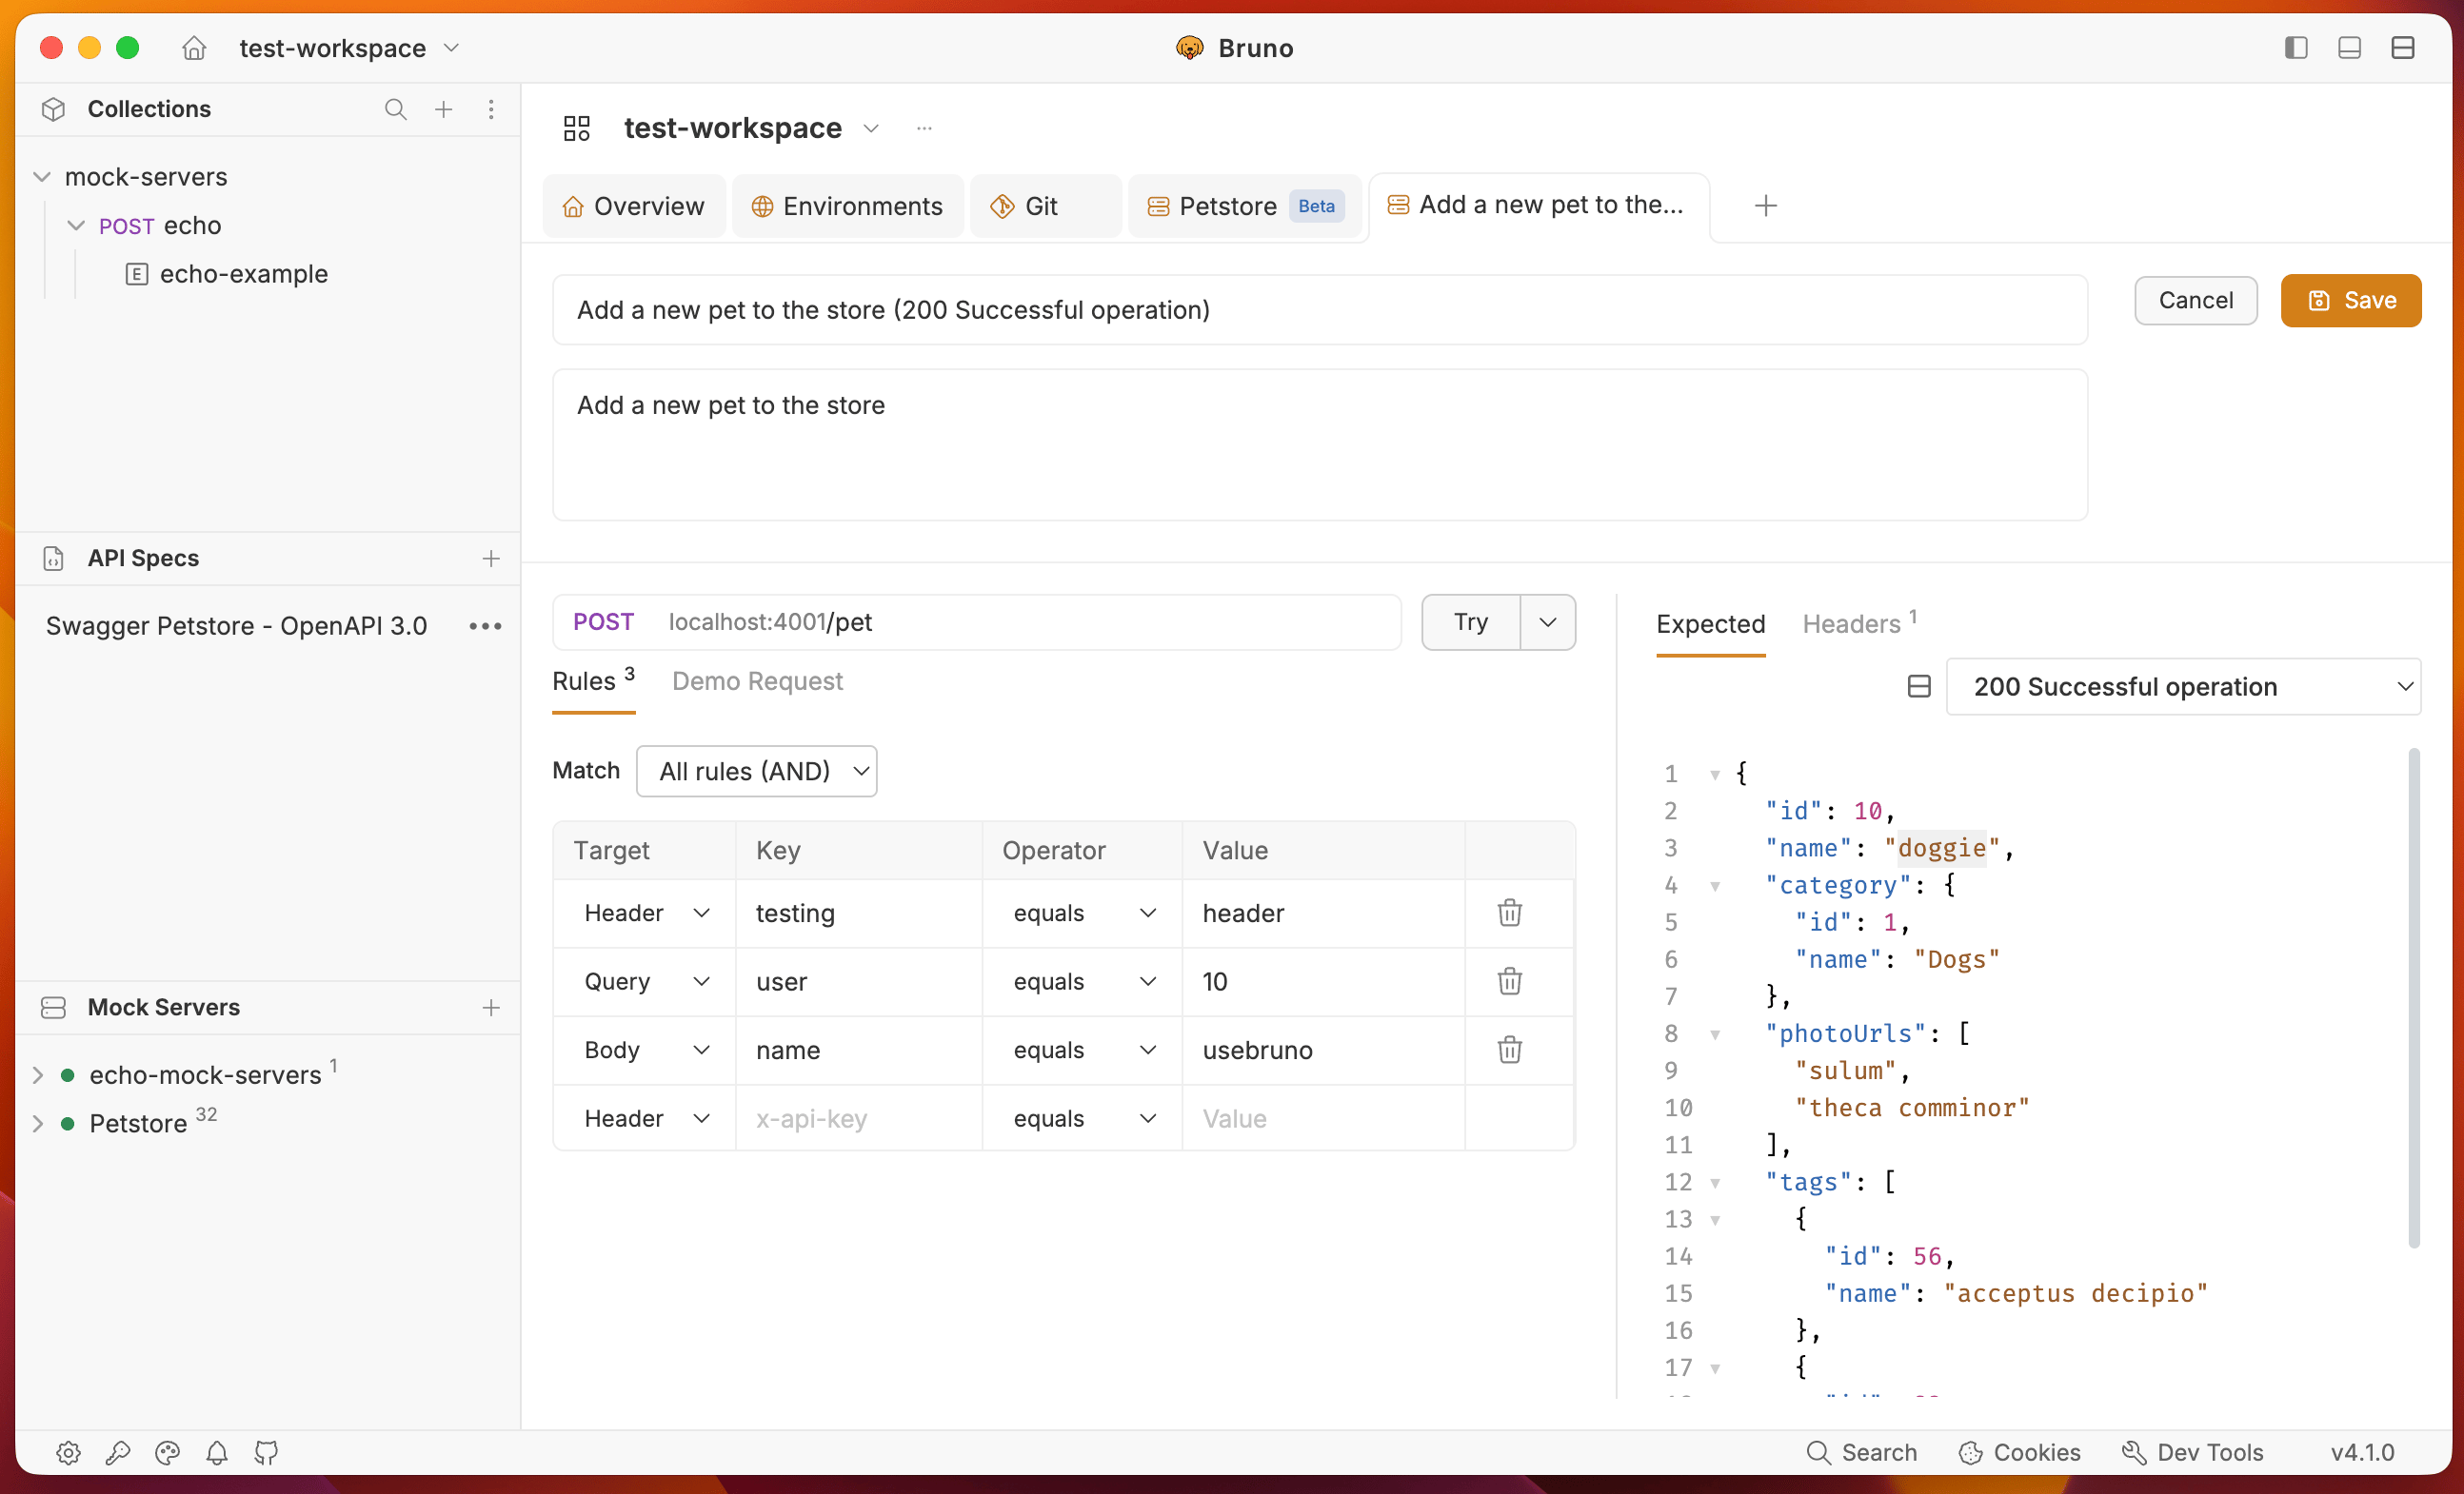This screenshot has width=2464, height=1494.
Task: Open Match All rules (AND) dropdown
Action: [757, 772]
